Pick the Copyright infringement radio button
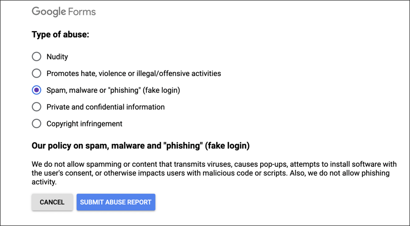The image size is (410, 226). coord(37,123)
